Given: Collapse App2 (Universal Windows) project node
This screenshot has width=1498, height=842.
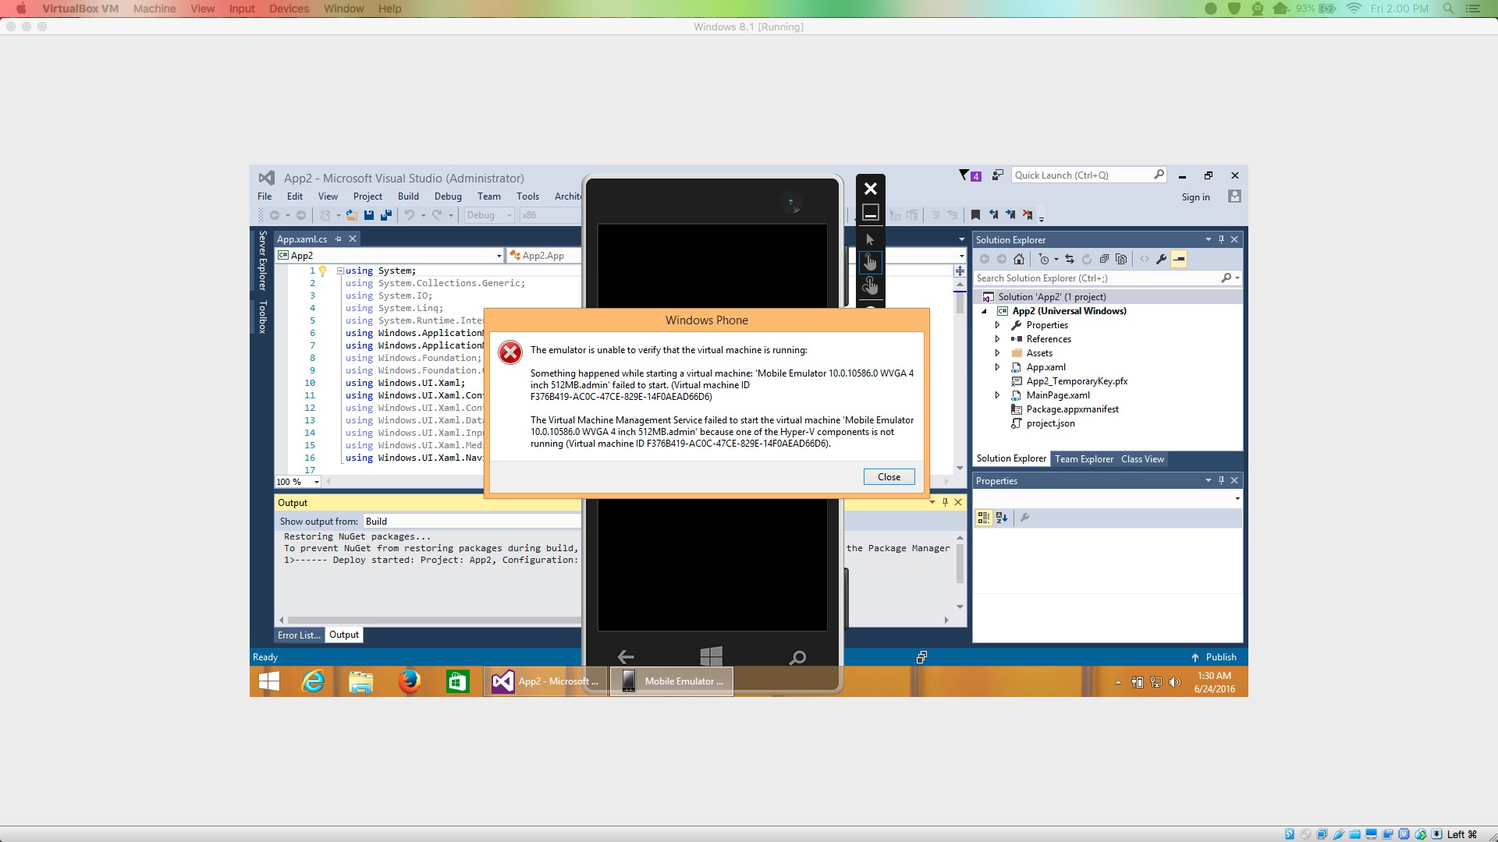Looking at the screenshot, I should tap(984, 311).
